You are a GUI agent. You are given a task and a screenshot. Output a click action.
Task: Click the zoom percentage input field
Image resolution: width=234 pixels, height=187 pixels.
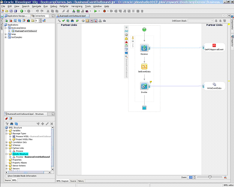pos(190,177)
